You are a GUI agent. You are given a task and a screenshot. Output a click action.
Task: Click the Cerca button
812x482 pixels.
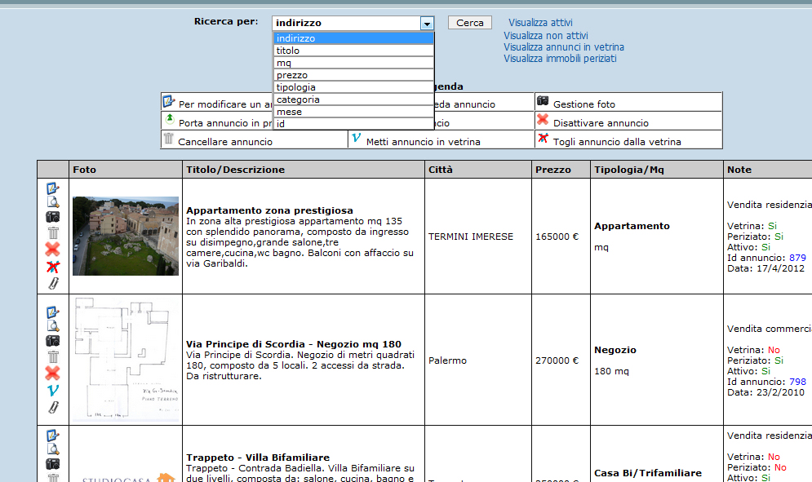(x=470, y=23)
